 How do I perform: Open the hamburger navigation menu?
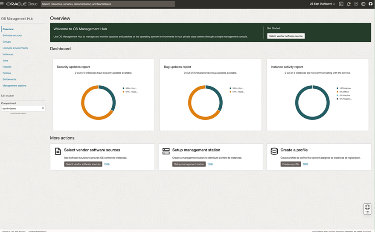[x=2, y=4]
